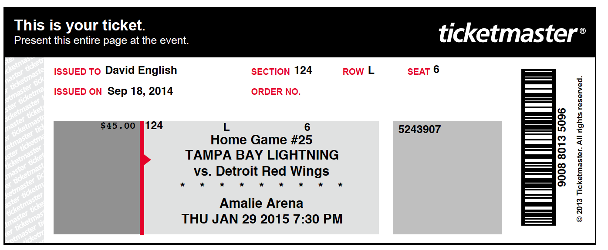608x250 pixels.
Task: Click the registered trademark symbol
Action: click(582, 31)
